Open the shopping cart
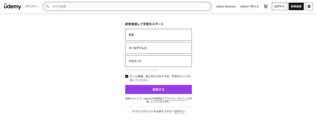 click(266, 6)
